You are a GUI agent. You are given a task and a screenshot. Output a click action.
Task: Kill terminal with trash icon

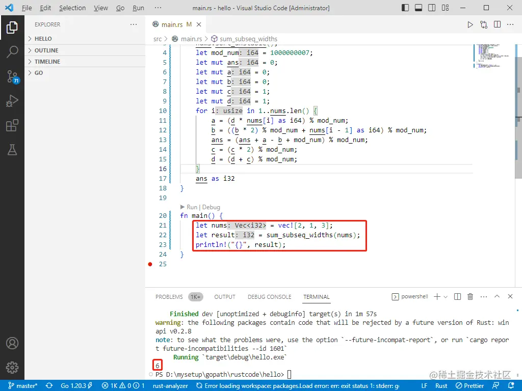point(470,297)
